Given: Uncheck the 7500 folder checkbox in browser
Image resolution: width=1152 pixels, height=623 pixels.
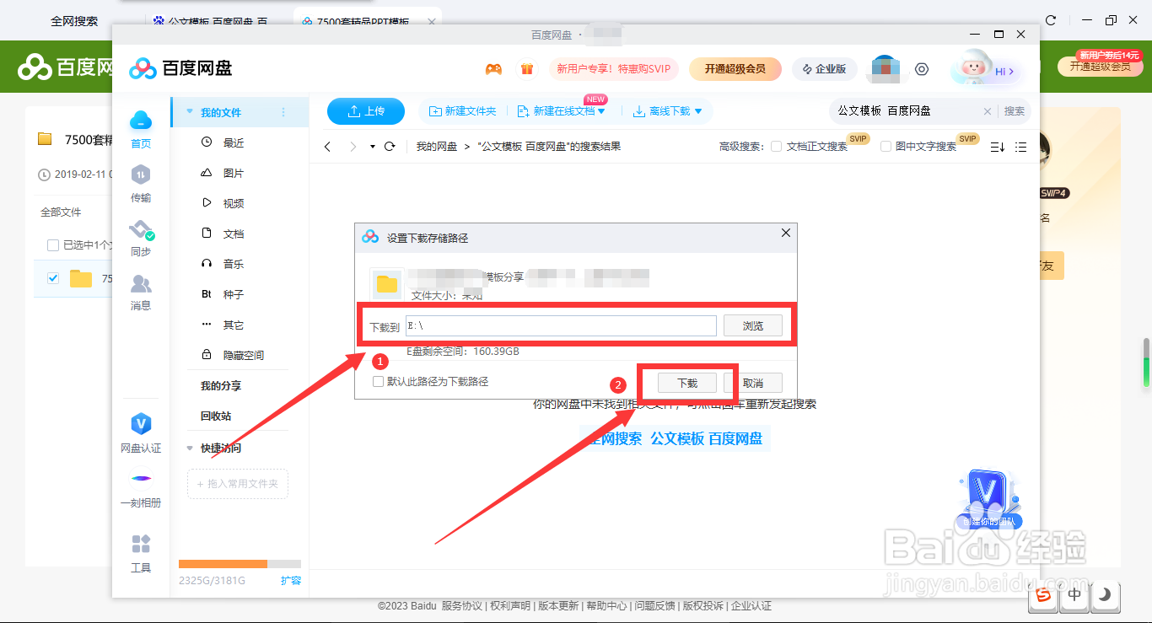Looking at the screenshot, I should click(53, 278).
